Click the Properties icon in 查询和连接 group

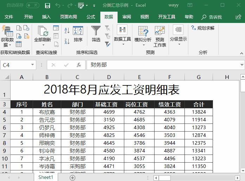[x=56, y=36]
